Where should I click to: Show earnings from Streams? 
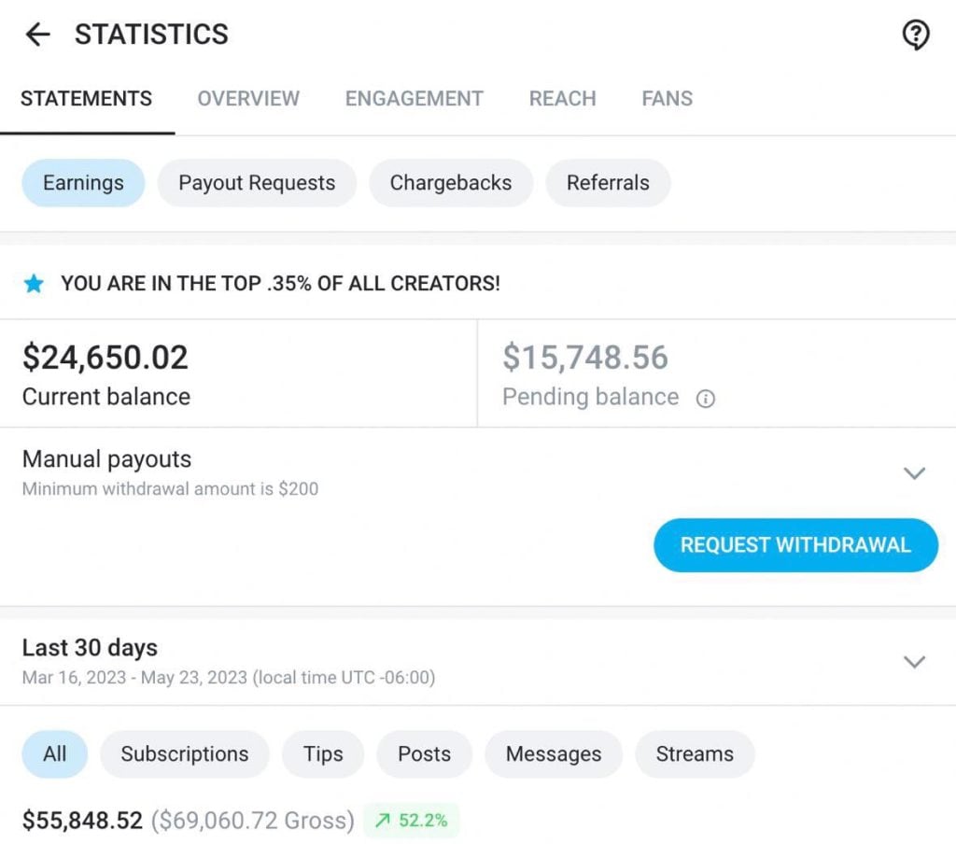pos(695,754)
